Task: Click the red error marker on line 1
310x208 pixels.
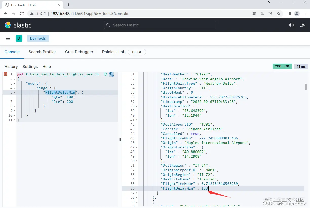Action: [5, 74]
